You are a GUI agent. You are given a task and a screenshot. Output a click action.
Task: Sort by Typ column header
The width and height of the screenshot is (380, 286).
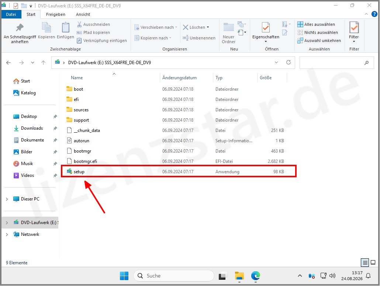[x=219, y=78]
